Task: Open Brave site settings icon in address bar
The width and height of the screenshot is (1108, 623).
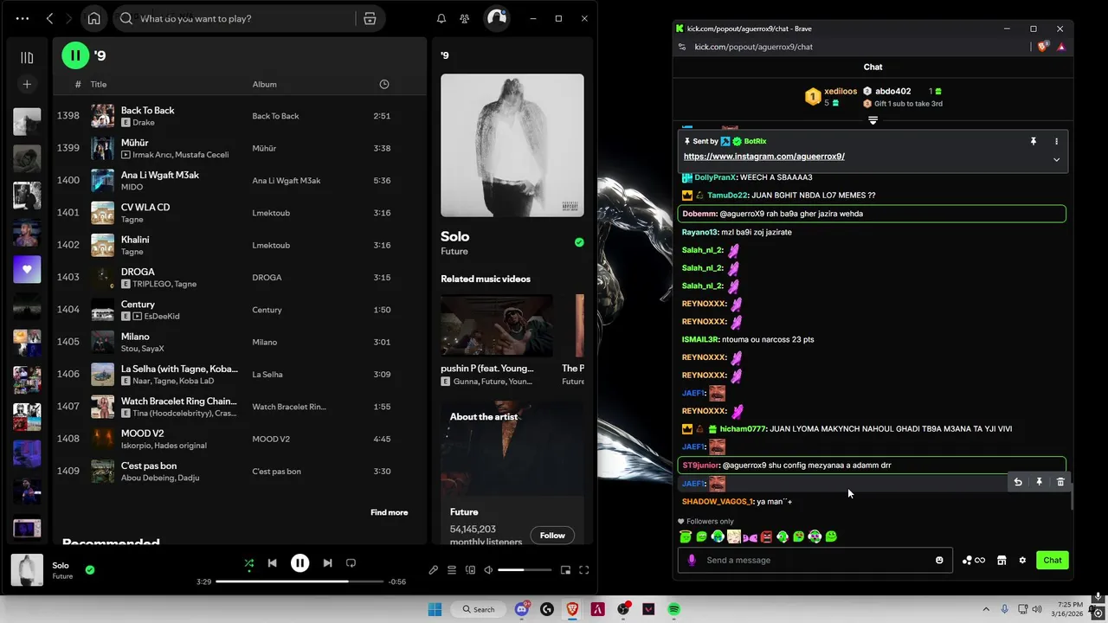Action: pyautogui.click(x=682, y=47)
